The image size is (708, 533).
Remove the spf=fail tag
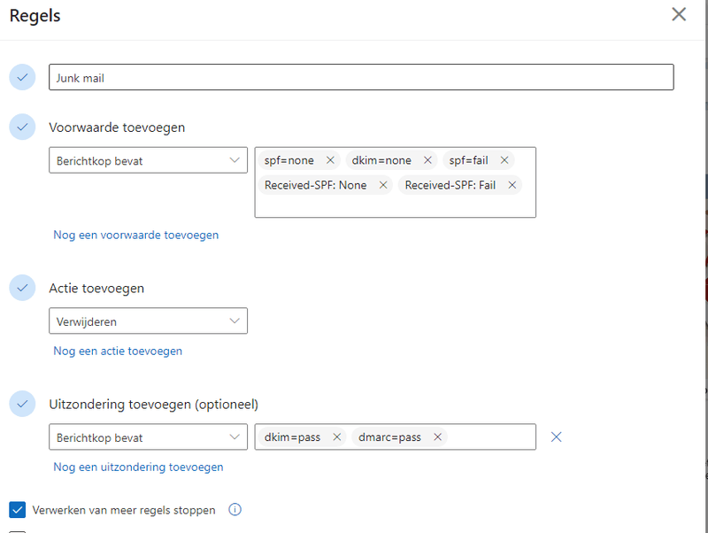(504, 160)
